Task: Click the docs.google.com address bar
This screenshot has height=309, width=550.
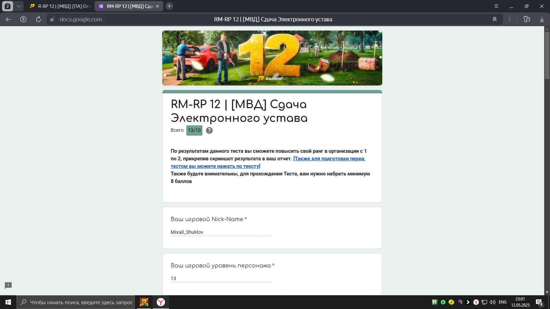Action: [81, 19]
